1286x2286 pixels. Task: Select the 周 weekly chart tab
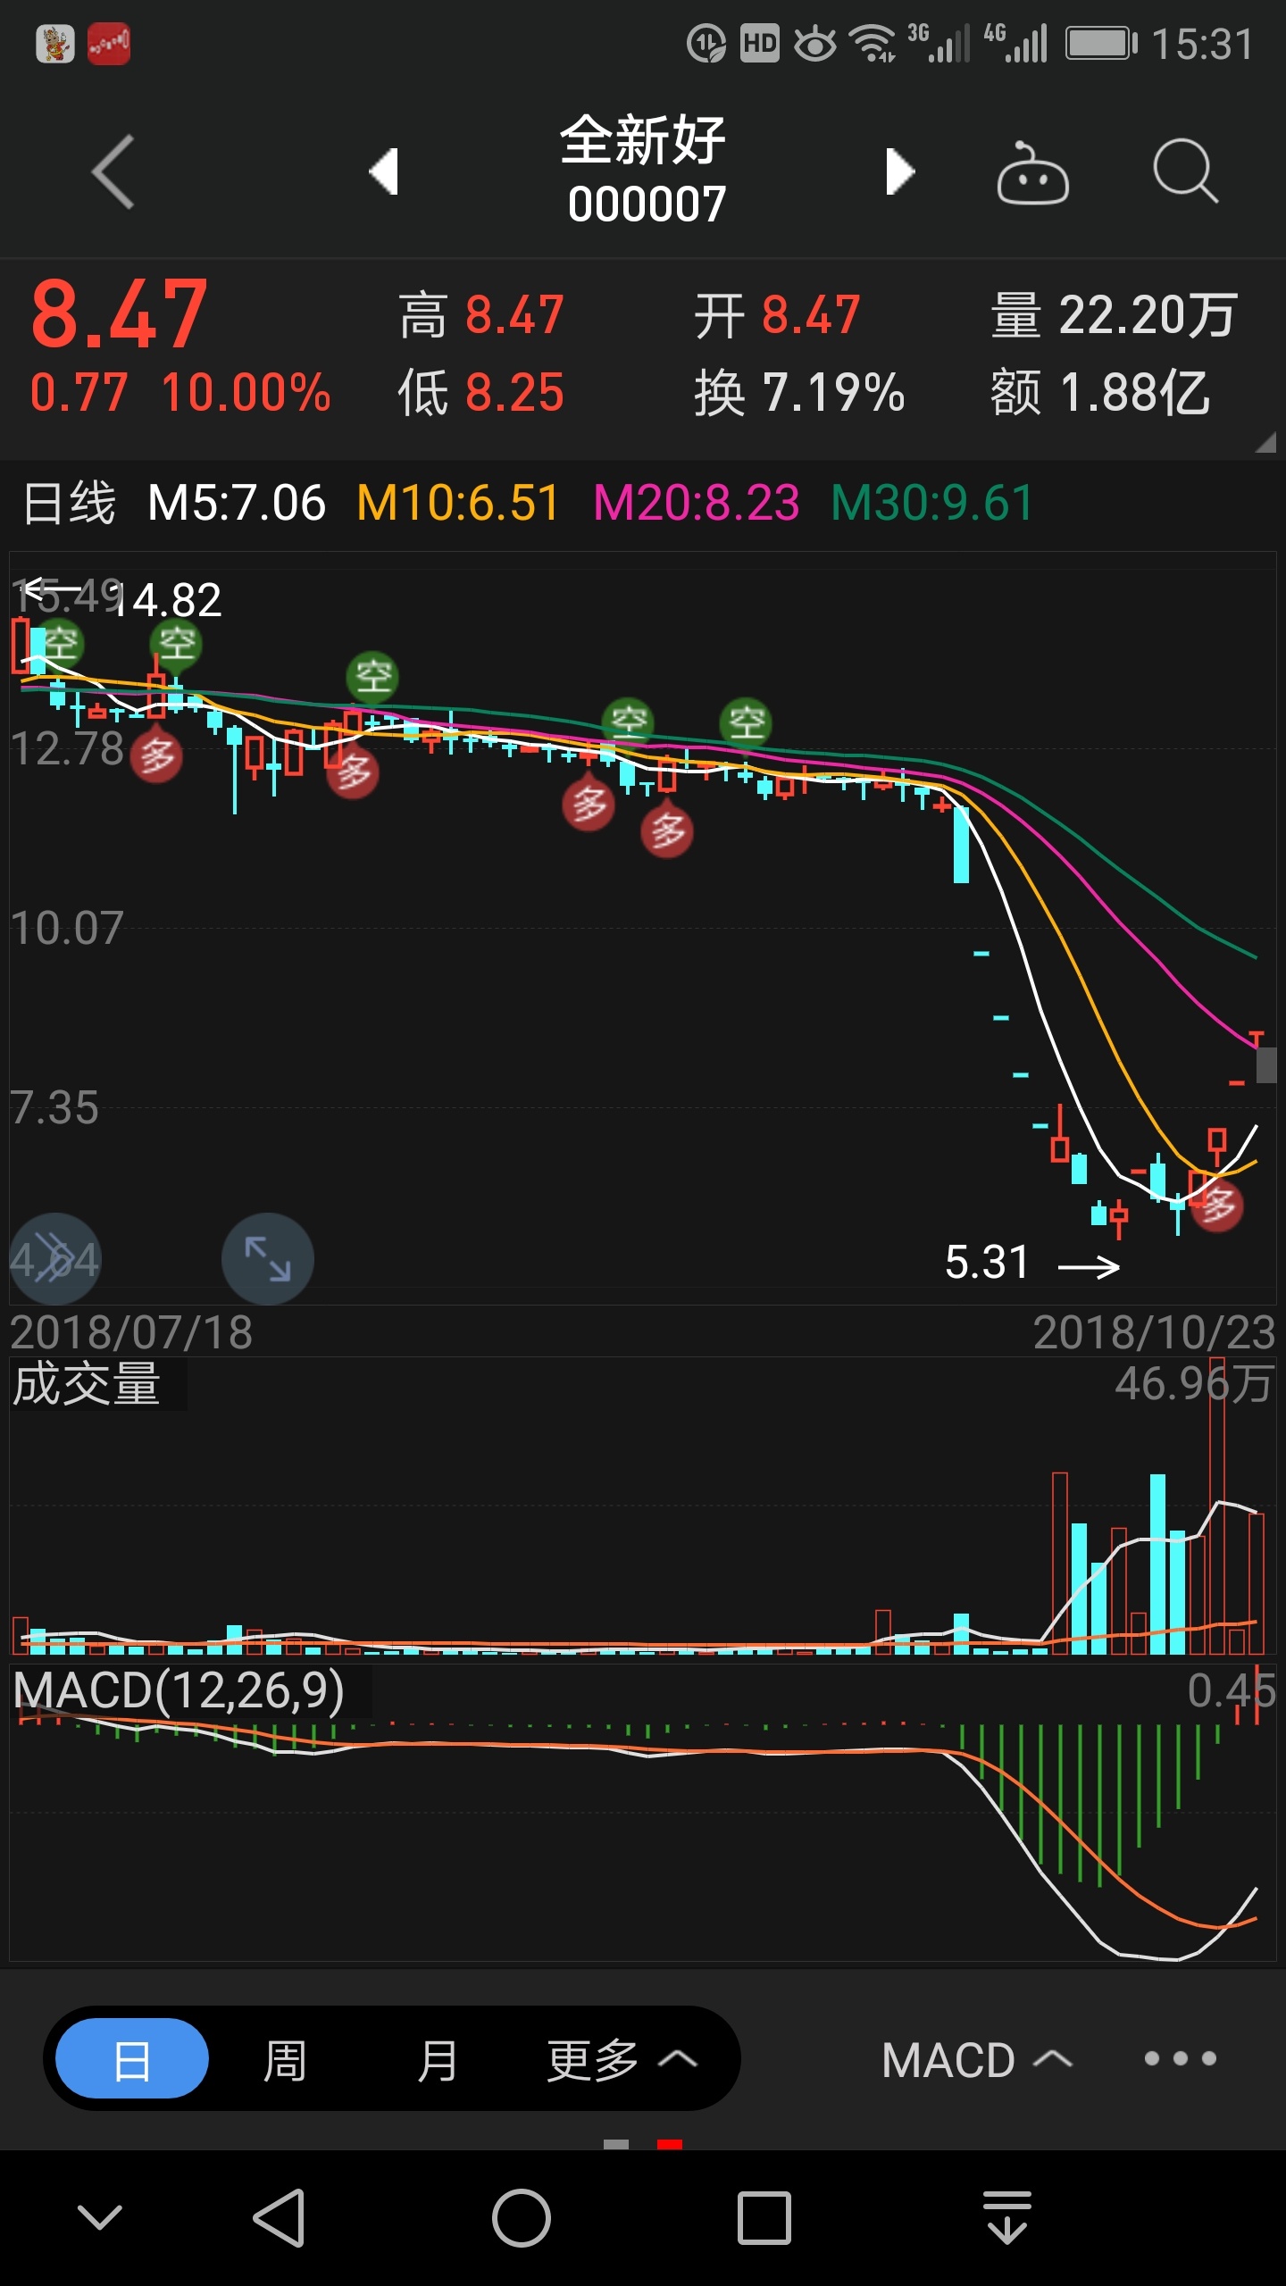tap(284, 2060)
